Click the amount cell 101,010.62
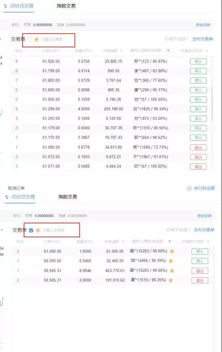The image size is (222, 352). [x=115, y=280]
